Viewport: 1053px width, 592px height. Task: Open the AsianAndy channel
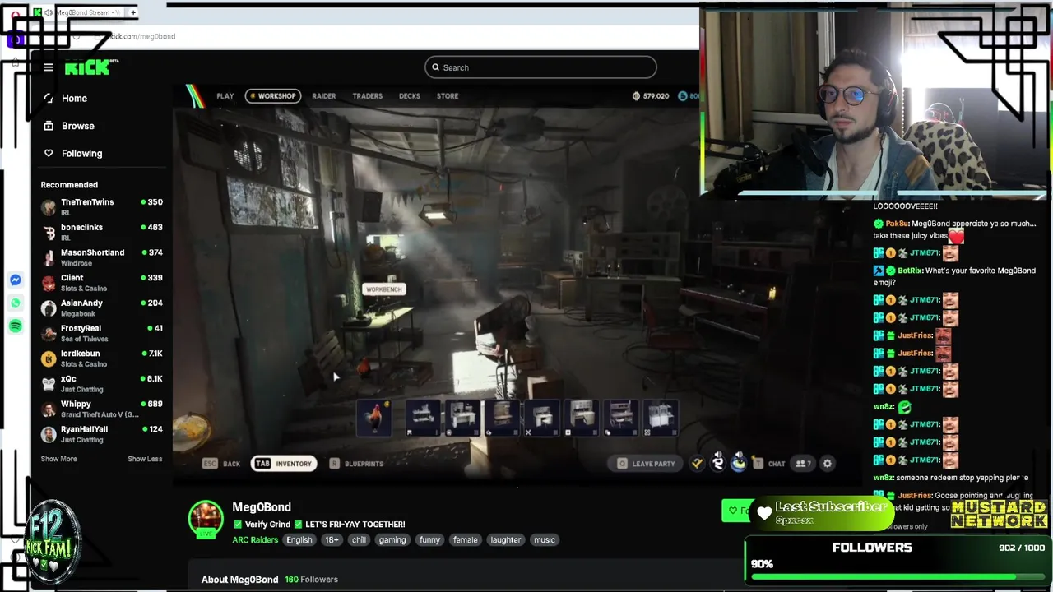tap(102, 308)
